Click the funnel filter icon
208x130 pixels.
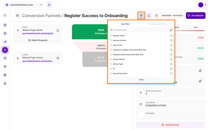point(141,16)
